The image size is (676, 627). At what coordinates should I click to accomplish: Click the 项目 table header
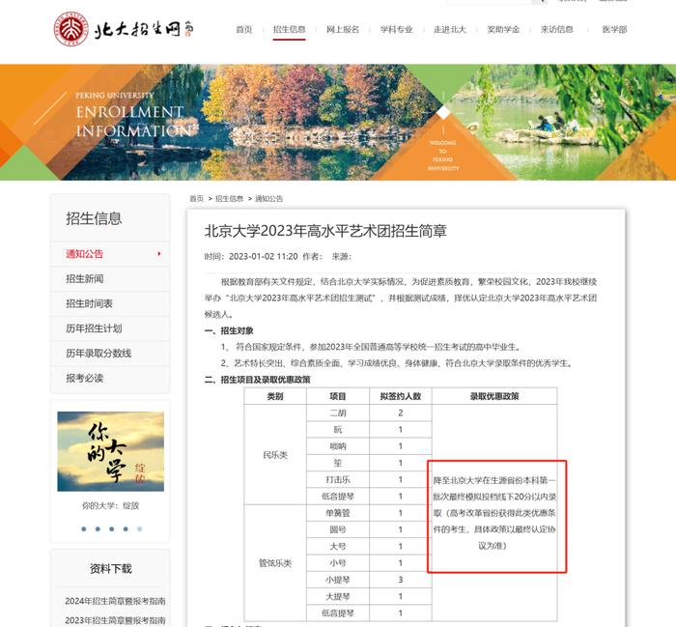pos(338,396)
